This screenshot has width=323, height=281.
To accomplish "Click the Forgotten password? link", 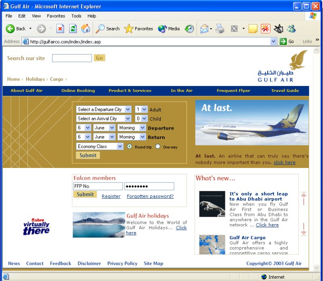I will (x=150, y=196).
